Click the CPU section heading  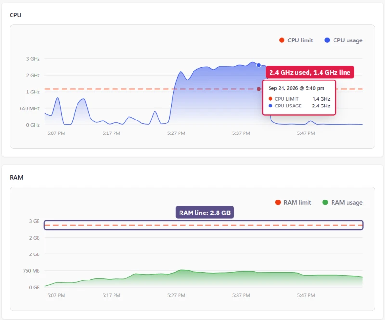[x=15, y=15]
